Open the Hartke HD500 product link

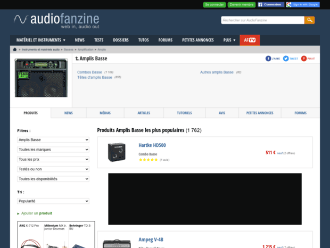tap(152, 145)
